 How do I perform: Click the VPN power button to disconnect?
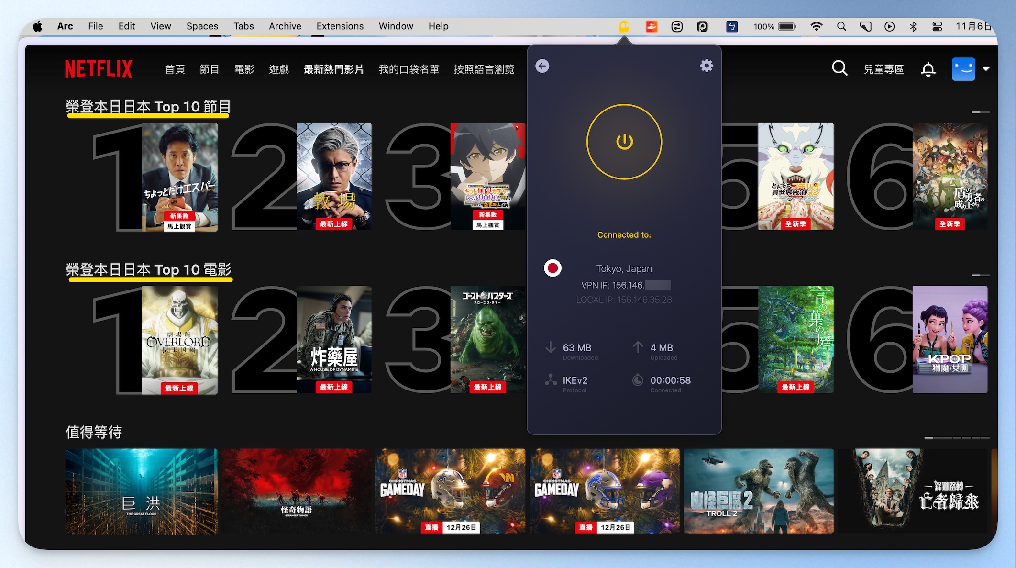click(624, 142)
